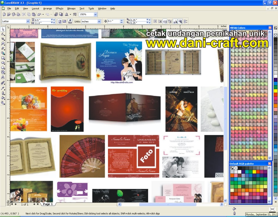Viewport: 278px width, 217px height.
Task: Open the 150% zoom level dropdown
Action: tap(95, 14)
